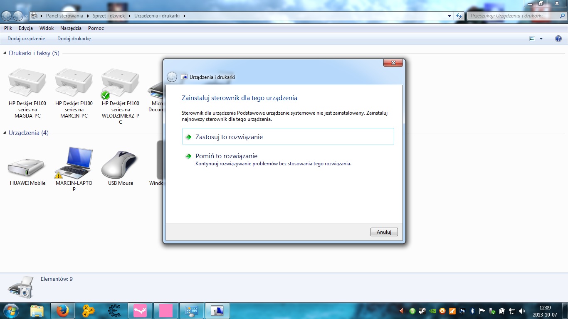Expand the arrow after Panel sterowania breadcrumb
Screen dimensions: 568x319
click(x=87, y=16)
